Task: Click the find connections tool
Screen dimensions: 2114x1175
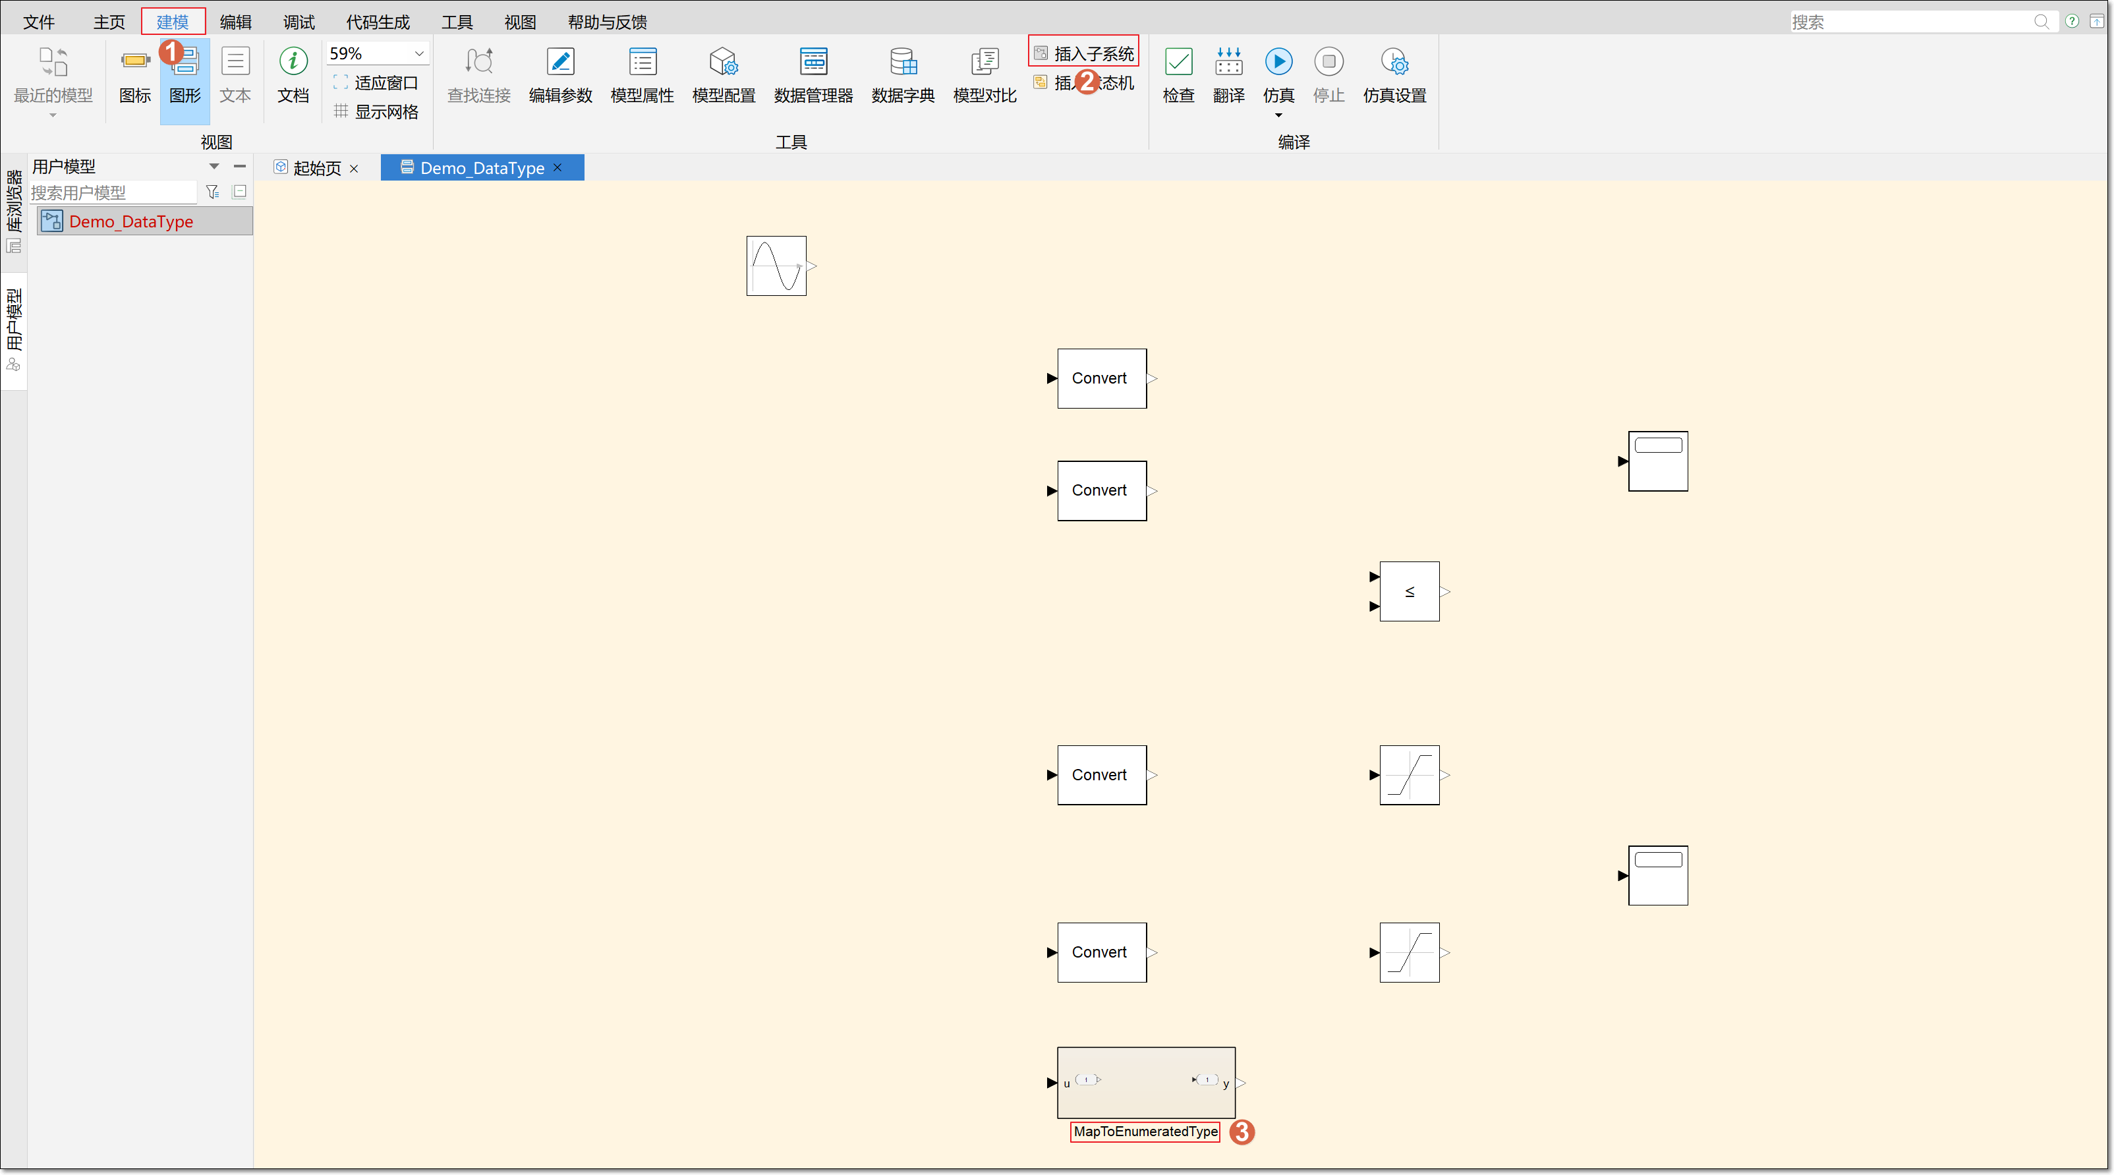Action: pyautogui.click(x=478, y=76)
